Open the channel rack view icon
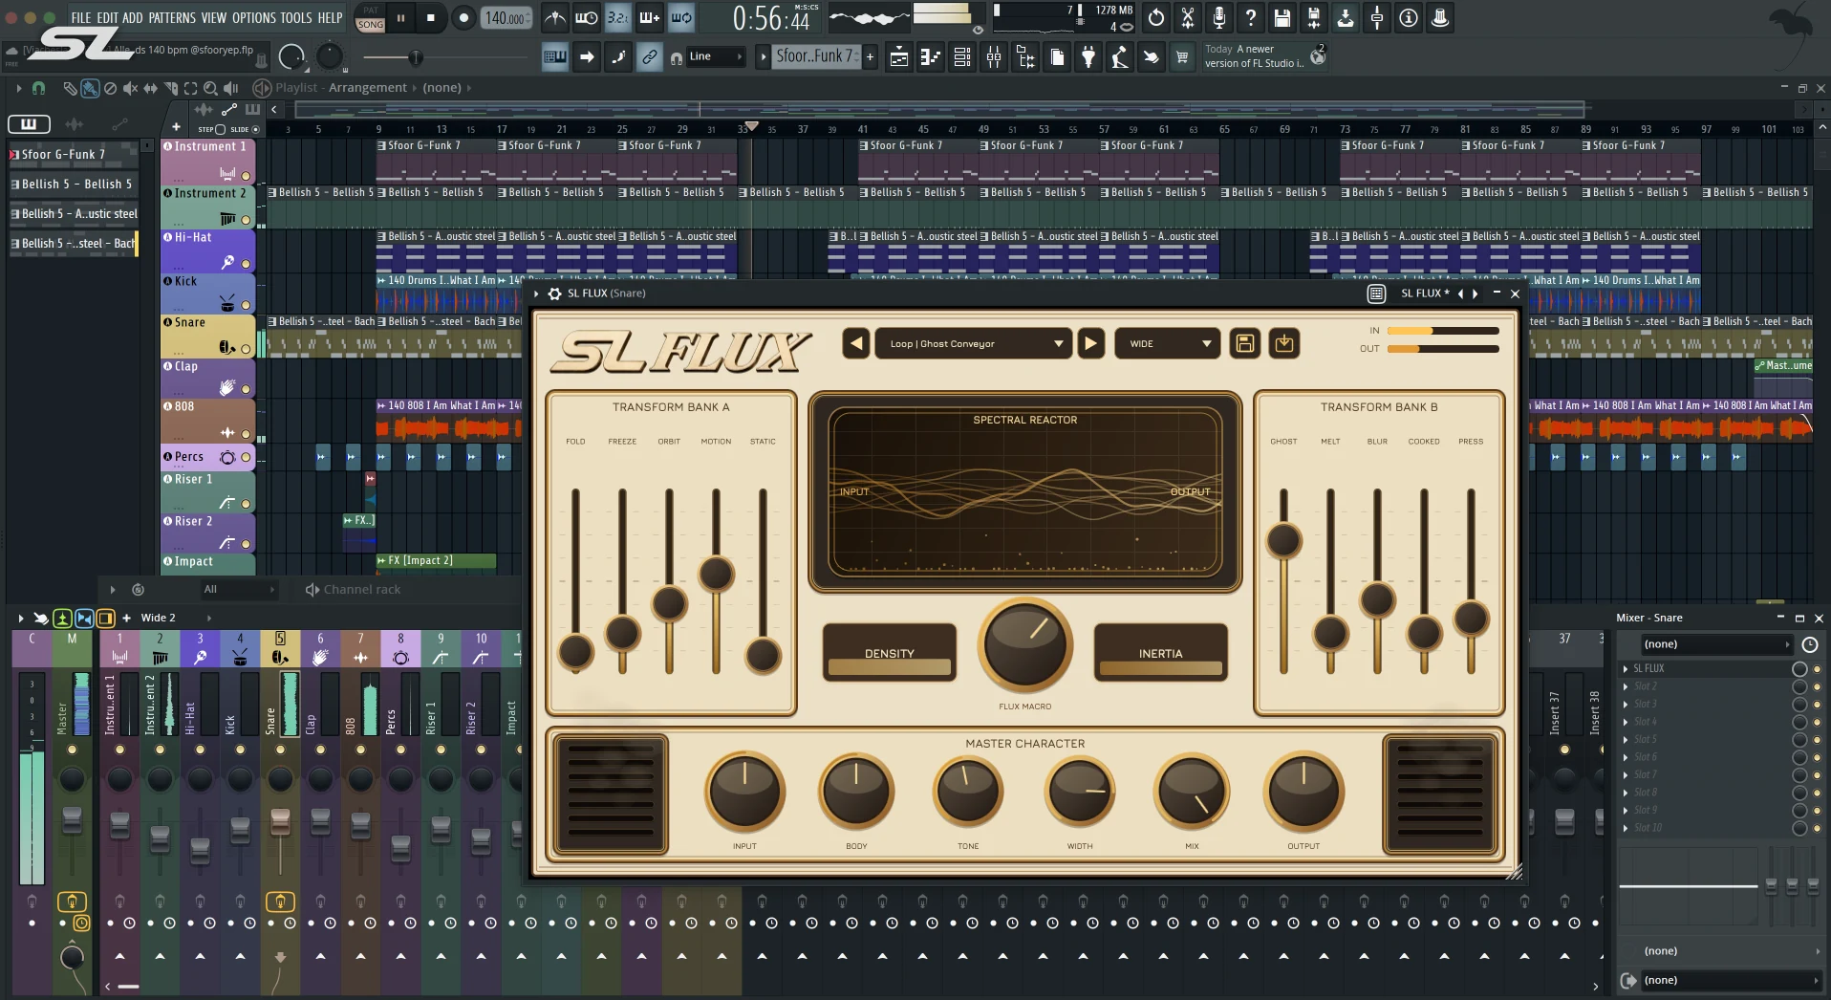Image resolution: width=1831 pixels, height=1000 pixels. pos(962,57)
